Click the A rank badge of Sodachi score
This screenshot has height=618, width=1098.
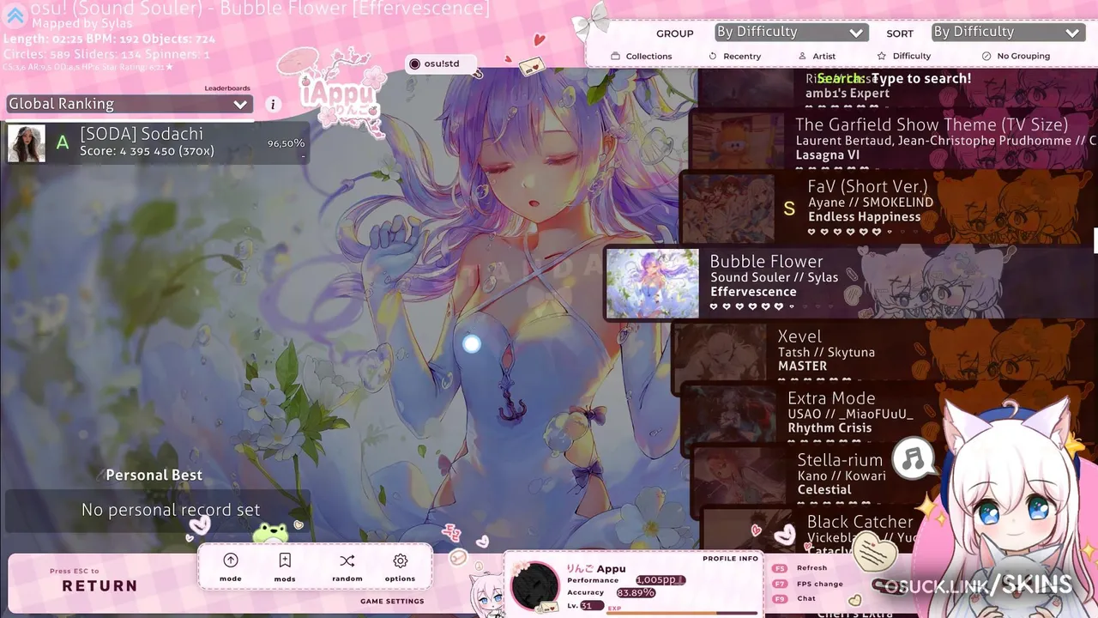(62, 142)
